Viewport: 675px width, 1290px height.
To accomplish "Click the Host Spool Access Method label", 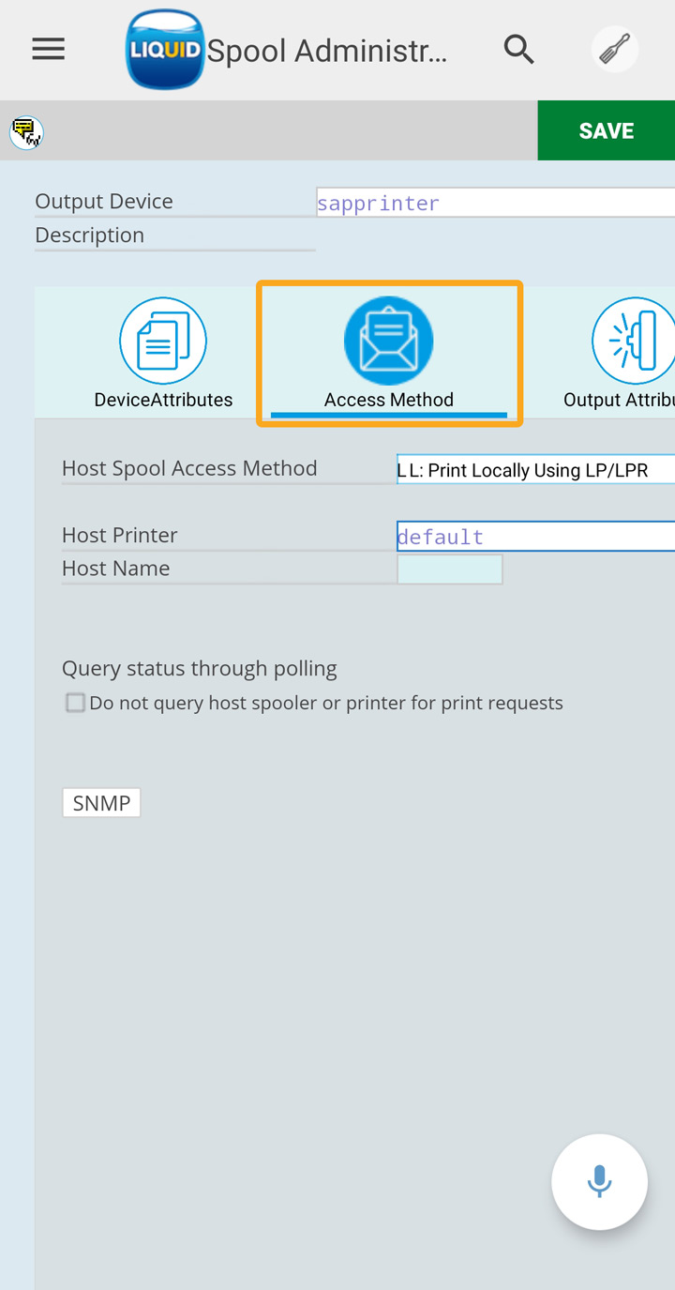I will click(189, 468).
